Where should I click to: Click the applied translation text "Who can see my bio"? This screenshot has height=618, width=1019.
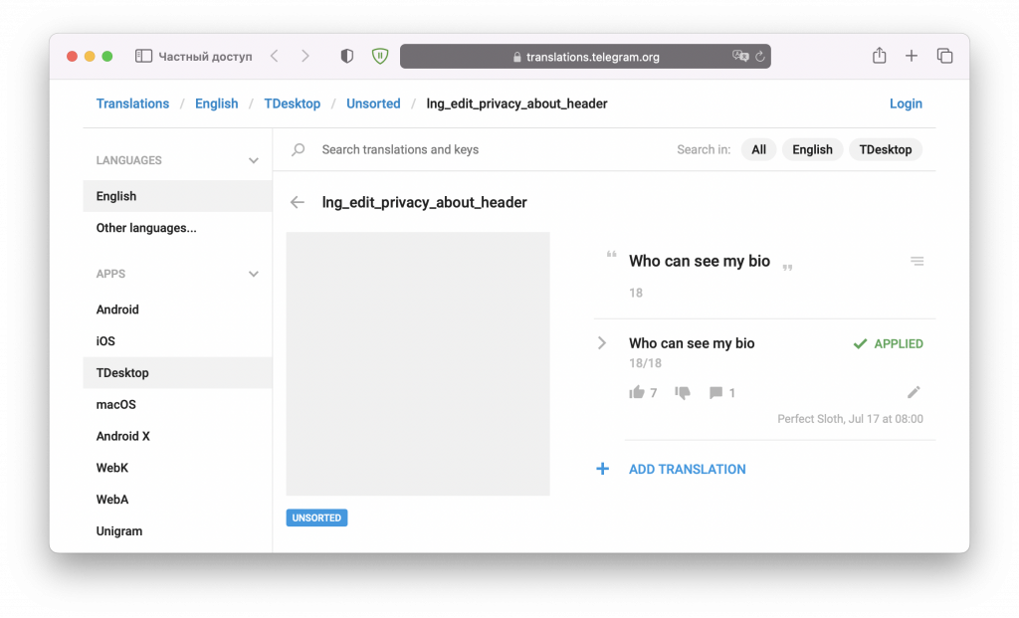pyautogui.click(x=692, y=343)
